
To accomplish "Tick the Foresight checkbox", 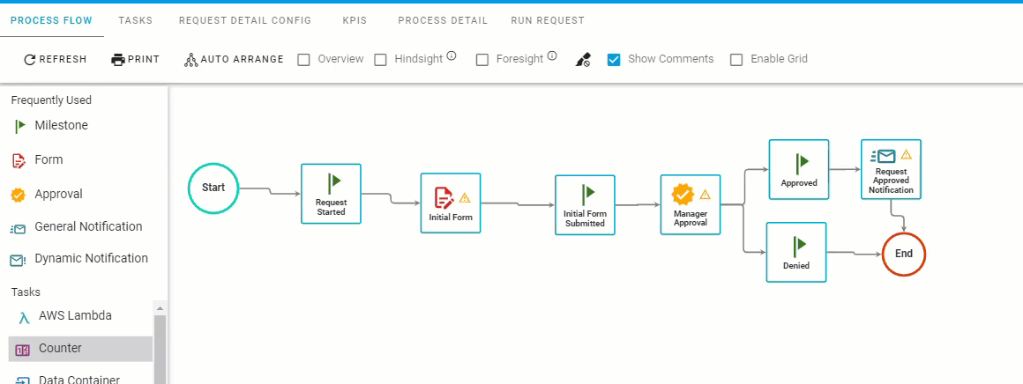I will pyautogui.click(x=482, y=60).
